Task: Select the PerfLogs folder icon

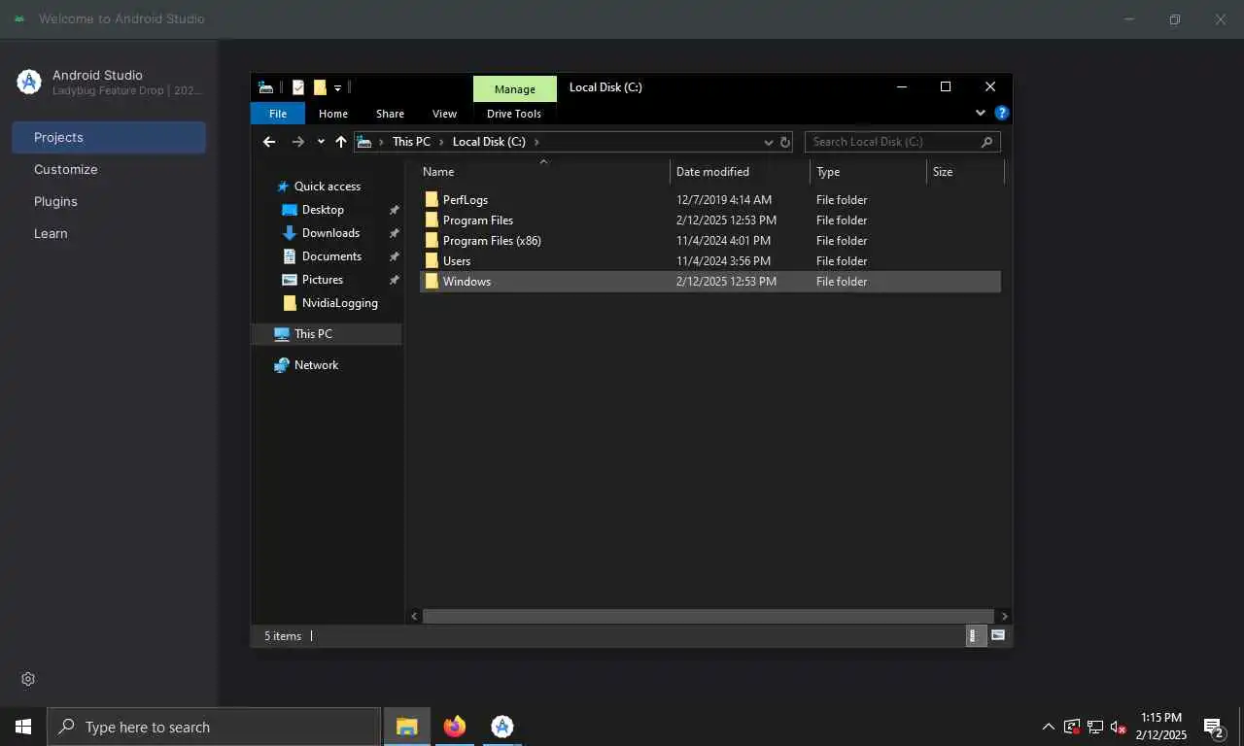Action: pos(432,200)
